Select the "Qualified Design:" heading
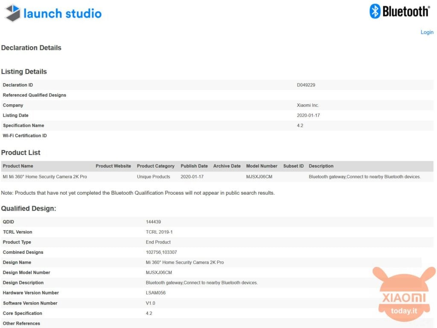The image size is (437, 328). tap(29, 208)
